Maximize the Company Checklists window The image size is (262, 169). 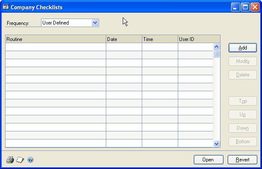tap(245, 7)
